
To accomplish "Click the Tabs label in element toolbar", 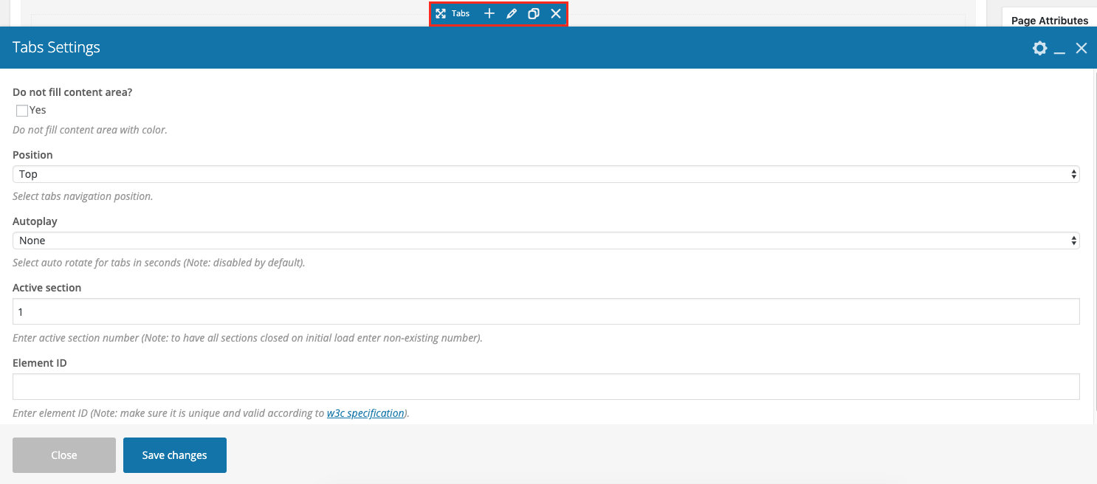I will coord(461,13).
